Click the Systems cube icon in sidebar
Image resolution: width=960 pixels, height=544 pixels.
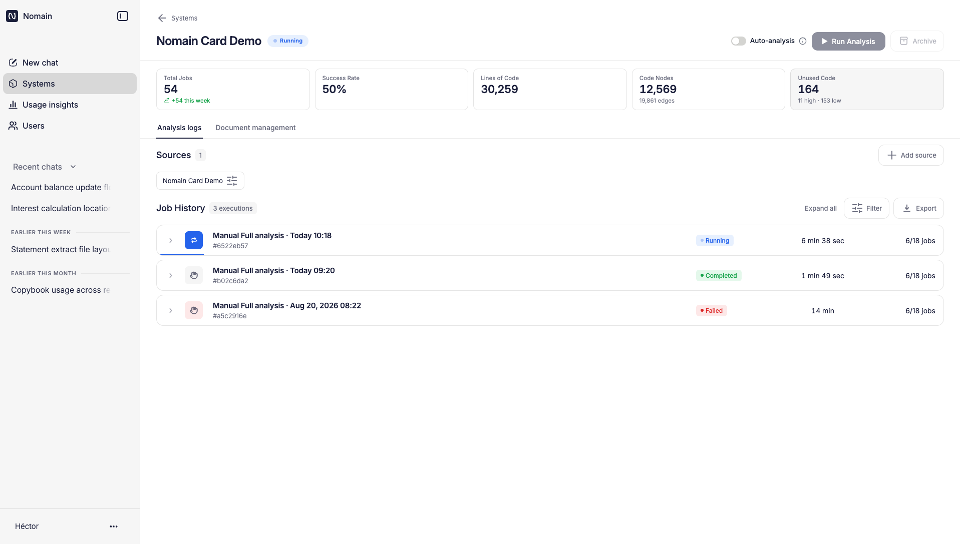(13, 84)
